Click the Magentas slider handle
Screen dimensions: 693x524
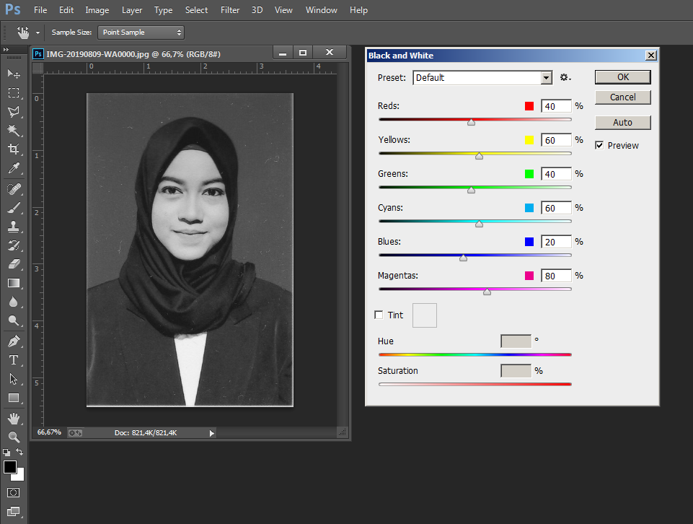(x=487, y=292)
